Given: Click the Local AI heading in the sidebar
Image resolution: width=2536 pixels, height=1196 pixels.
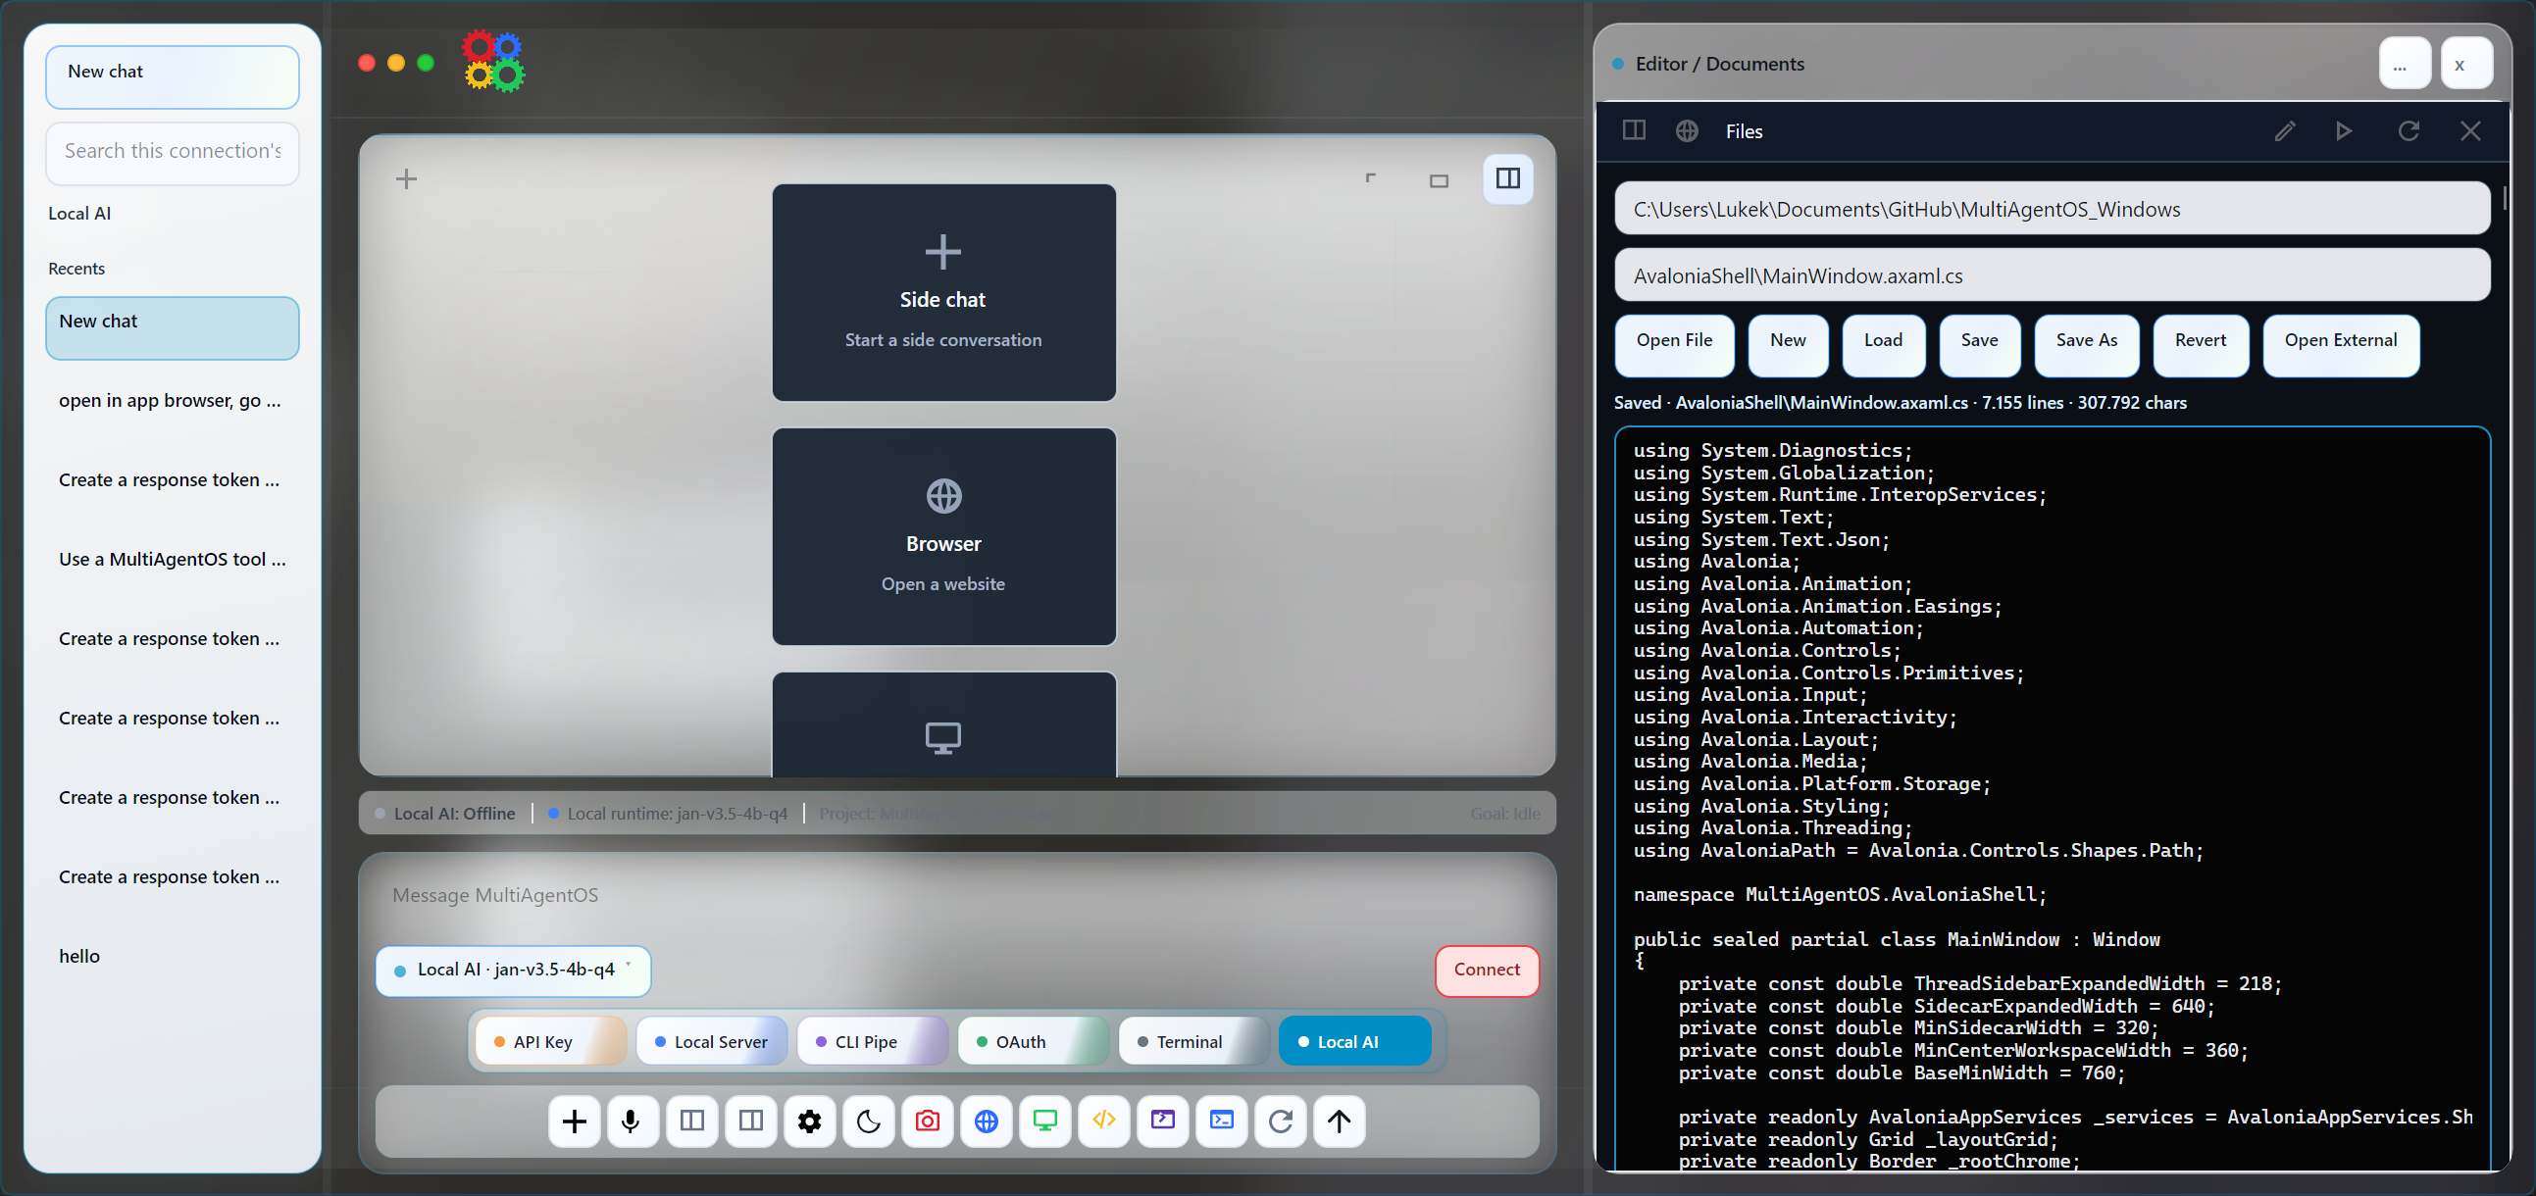Looking at the screenshot, I should click(x=79, y=214).
